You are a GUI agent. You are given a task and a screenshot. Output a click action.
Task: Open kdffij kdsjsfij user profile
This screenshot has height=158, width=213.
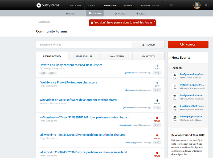point(131,143)
